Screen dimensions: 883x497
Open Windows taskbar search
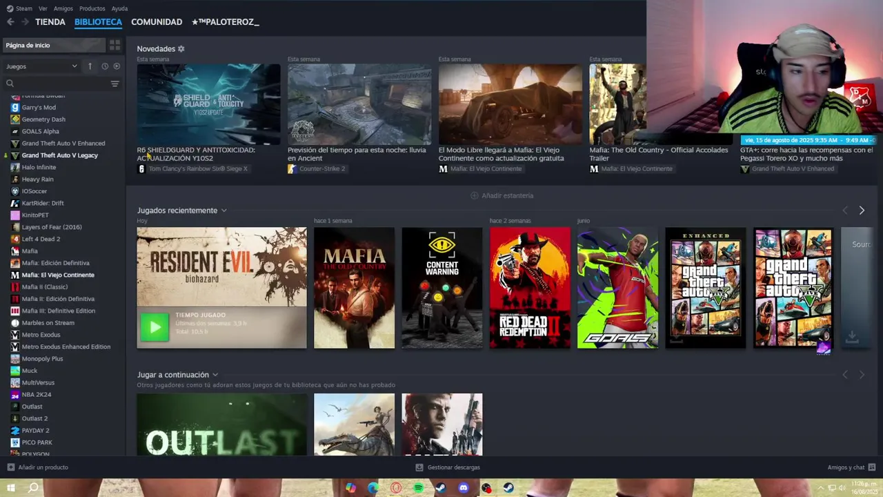pyautogui.click(x=33, y=488)
